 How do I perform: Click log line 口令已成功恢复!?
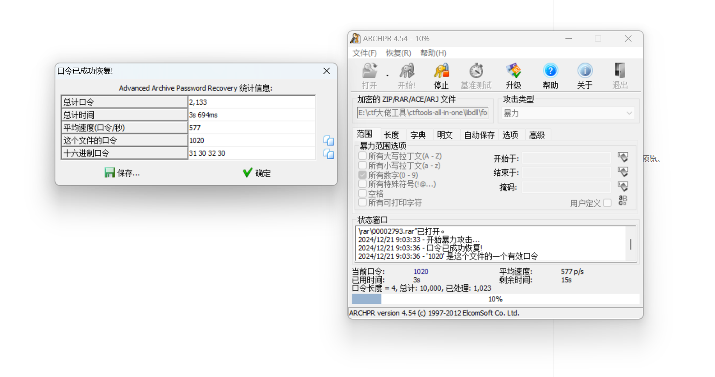420,248
